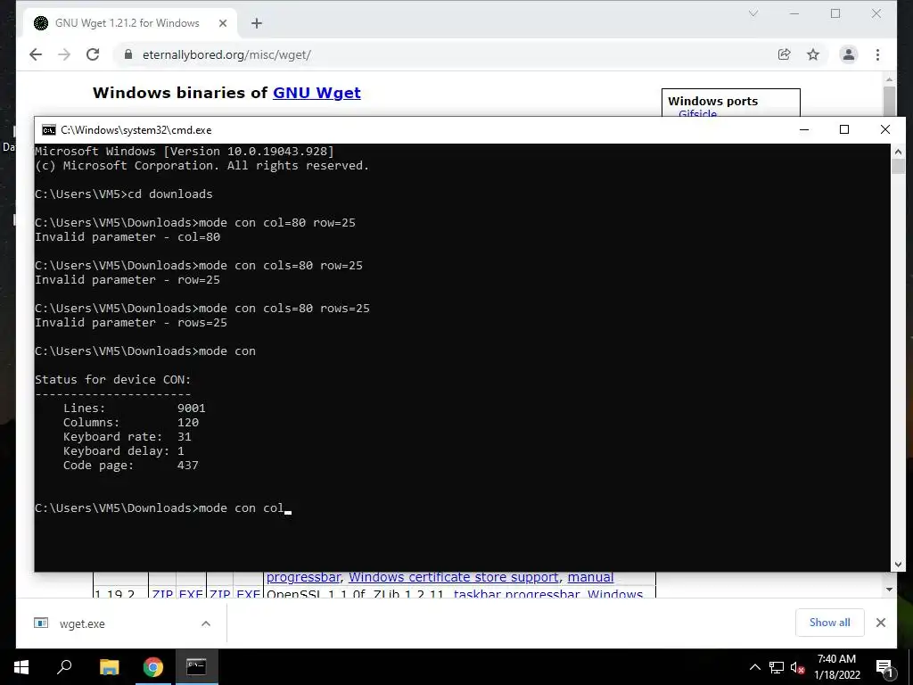Switch to Chrome in taskbar
The width and height of the screenshot is (913, 685).
point(153,667)
